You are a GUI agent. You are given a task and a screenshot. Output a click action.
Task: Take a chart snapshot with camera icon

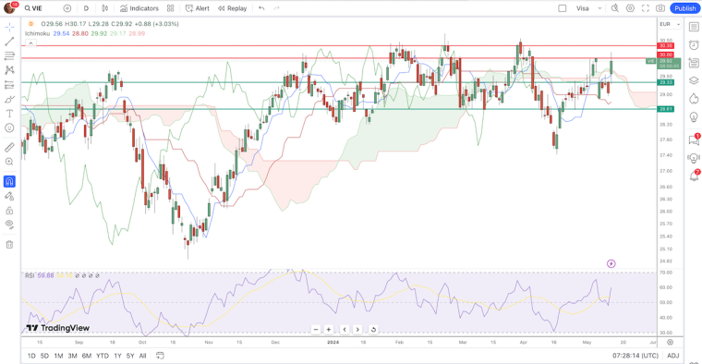click(x=660, y=8)
